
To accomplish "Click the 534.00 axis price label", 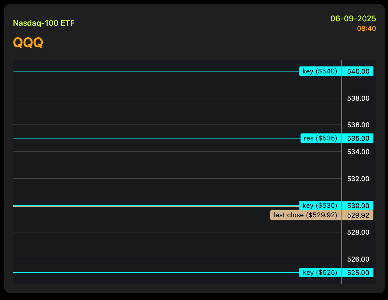I will click(358, 152).
